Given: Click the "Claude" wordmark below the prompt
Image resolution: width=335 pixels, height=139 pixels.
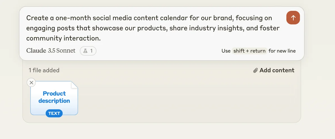Looking at the screenshot, I should [x=36, y=51].
